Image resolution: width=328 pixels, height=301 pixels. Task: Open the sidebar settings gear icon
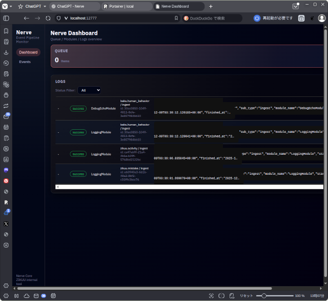pos(6,286)
